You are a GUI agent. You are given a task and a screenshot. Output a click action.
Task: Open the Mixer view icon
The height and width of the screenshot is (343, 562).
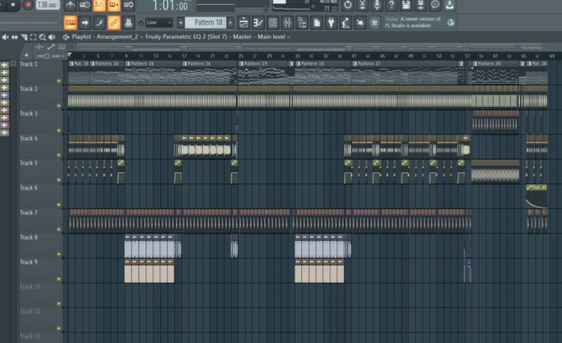point(287,23)
